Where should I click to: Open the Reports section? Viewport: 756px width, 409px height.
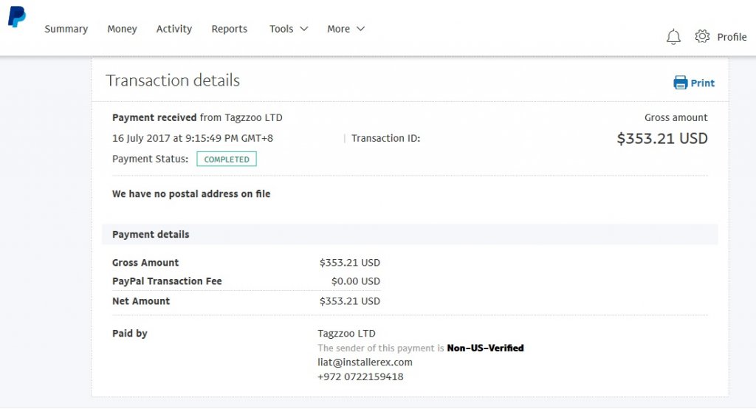(x=230, y=29)
